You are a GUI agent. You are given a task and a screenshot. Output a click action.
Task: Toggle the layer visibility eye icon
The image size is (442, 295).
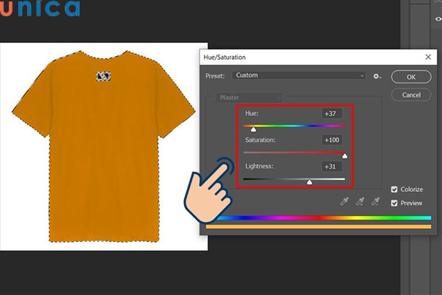coord(438,19)
